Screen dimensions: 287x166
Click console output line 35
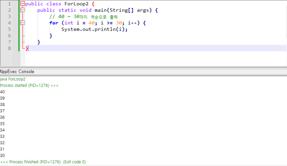tap(2, 124)
